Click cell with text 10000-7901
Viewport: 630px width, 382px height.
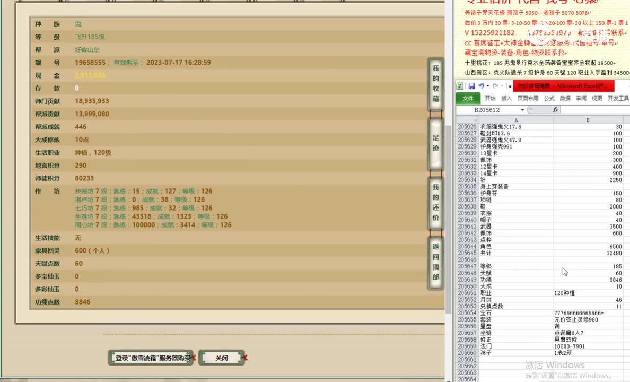588,346
